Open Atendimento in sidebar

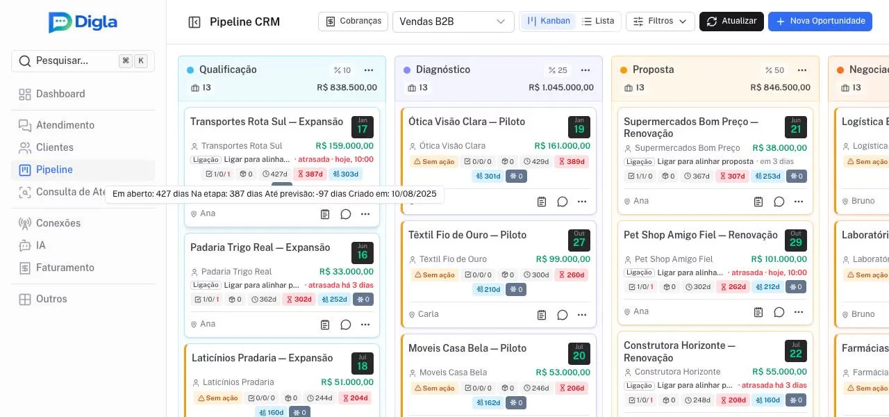coord(83,125)
